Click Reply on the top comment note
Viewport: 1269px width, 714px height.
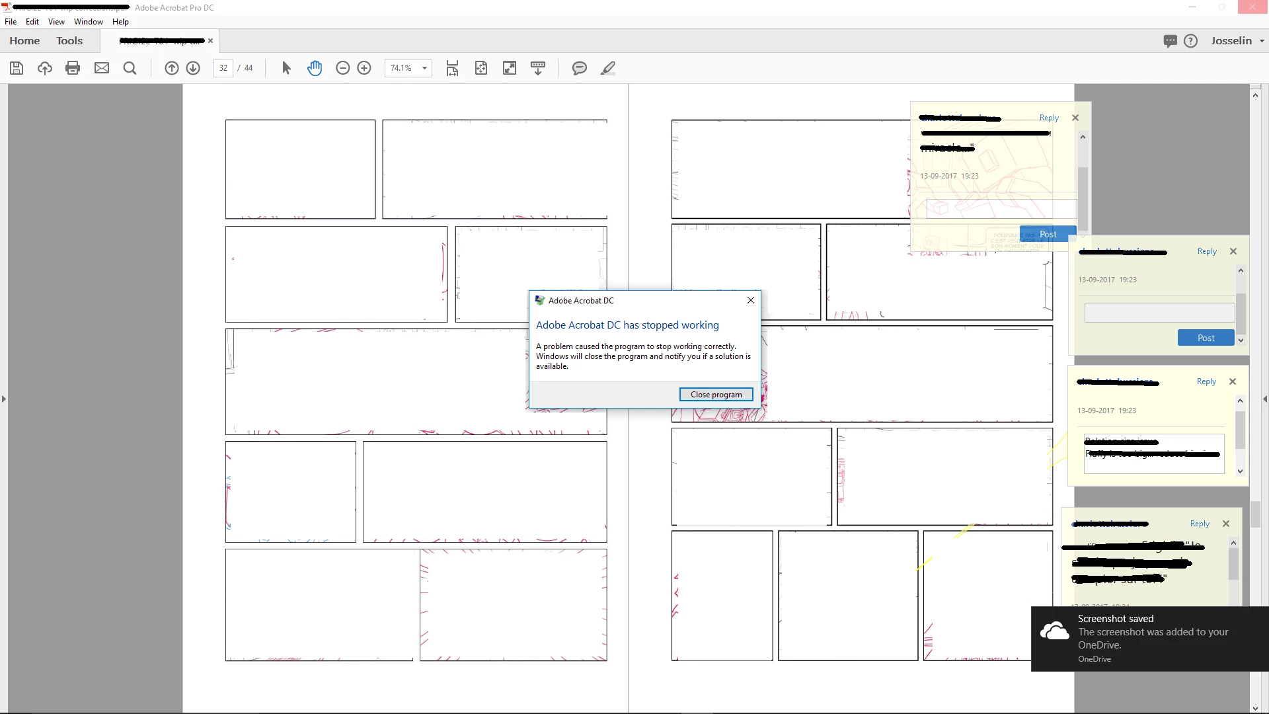pyautogui.click(x=1049, y=118)
